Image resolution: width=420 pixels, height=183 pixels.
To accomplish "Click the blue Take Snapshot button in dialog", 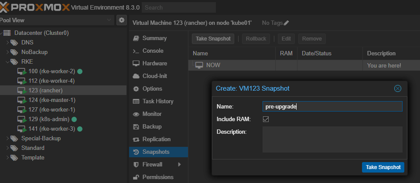I will click(383, 167).
